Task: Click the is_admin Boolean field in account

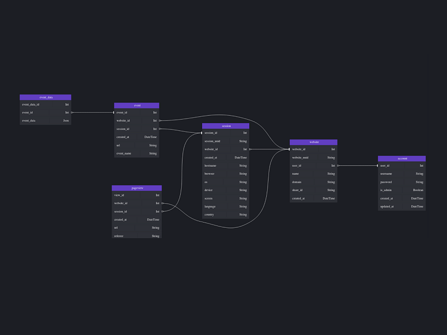Action: point(402,190)
